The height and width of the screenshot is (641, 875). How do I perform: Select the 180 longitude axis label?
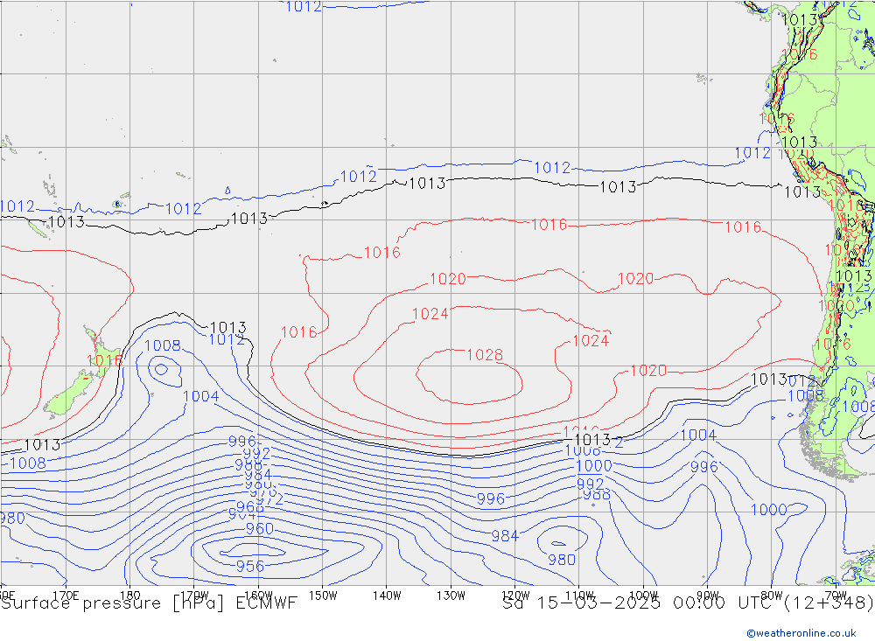coord(129,596)
